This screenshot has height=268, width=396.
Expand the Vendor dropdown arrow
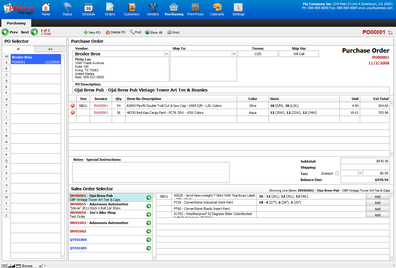click(167, 54)
